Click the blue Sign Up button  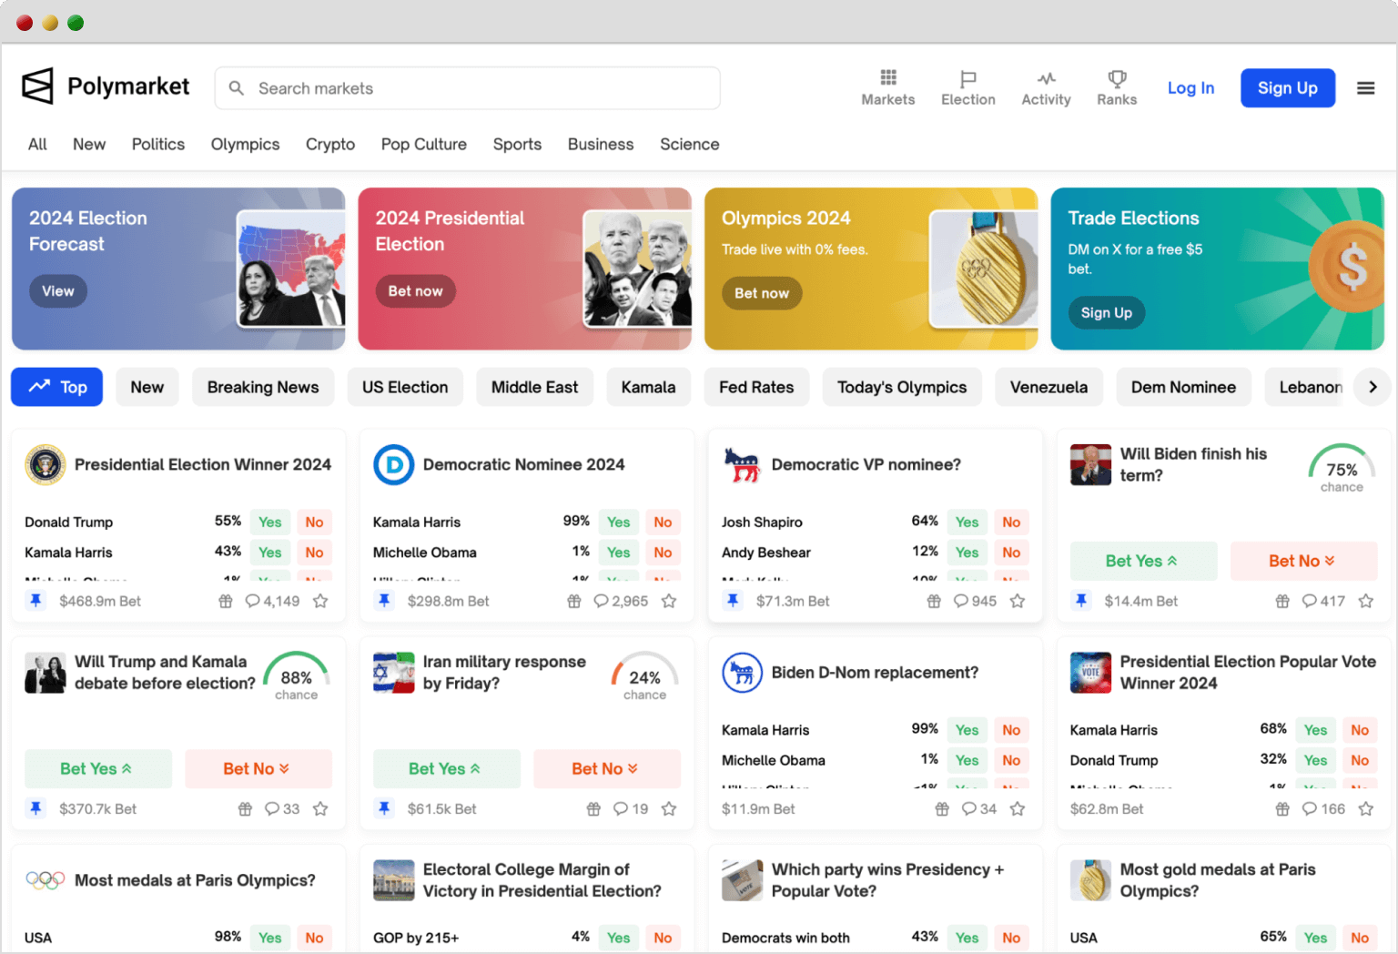1288,88
